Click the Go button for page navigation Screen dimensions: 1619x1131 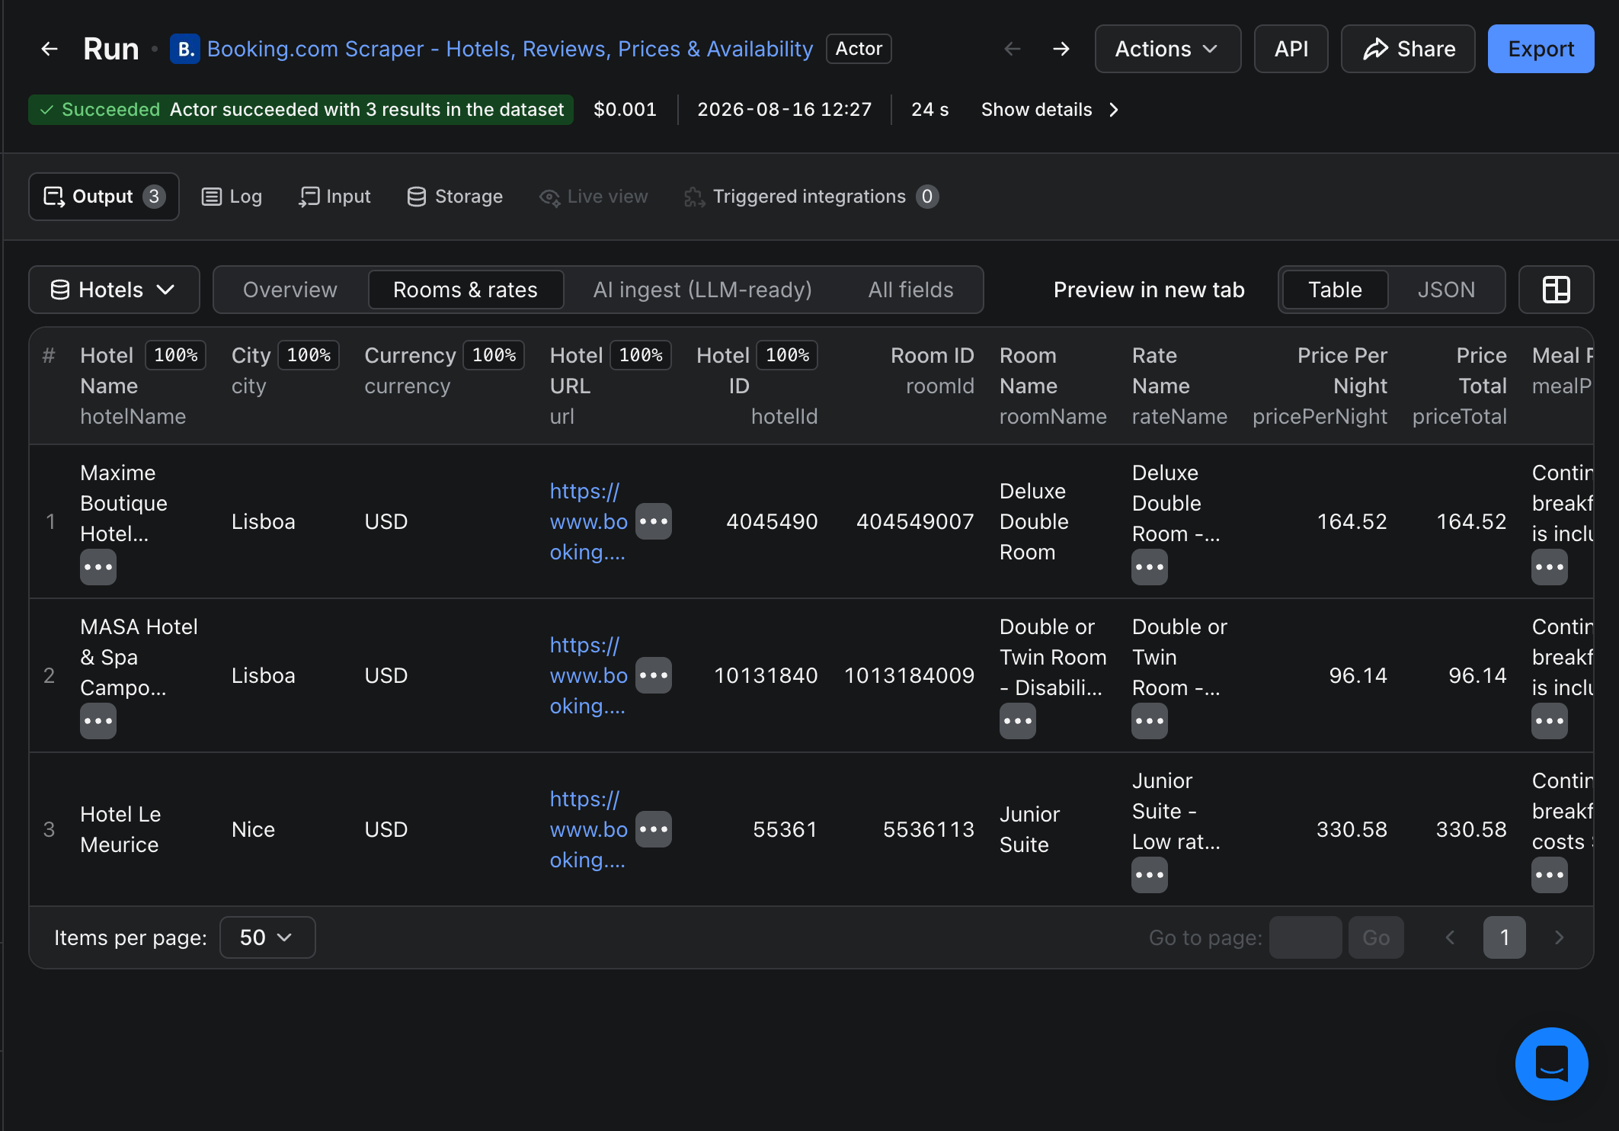(x=1376, y=937)
